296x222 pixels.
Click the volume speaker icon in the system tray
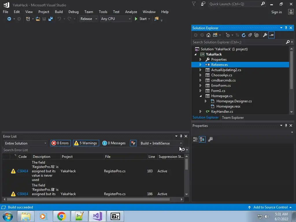(267, 217)
